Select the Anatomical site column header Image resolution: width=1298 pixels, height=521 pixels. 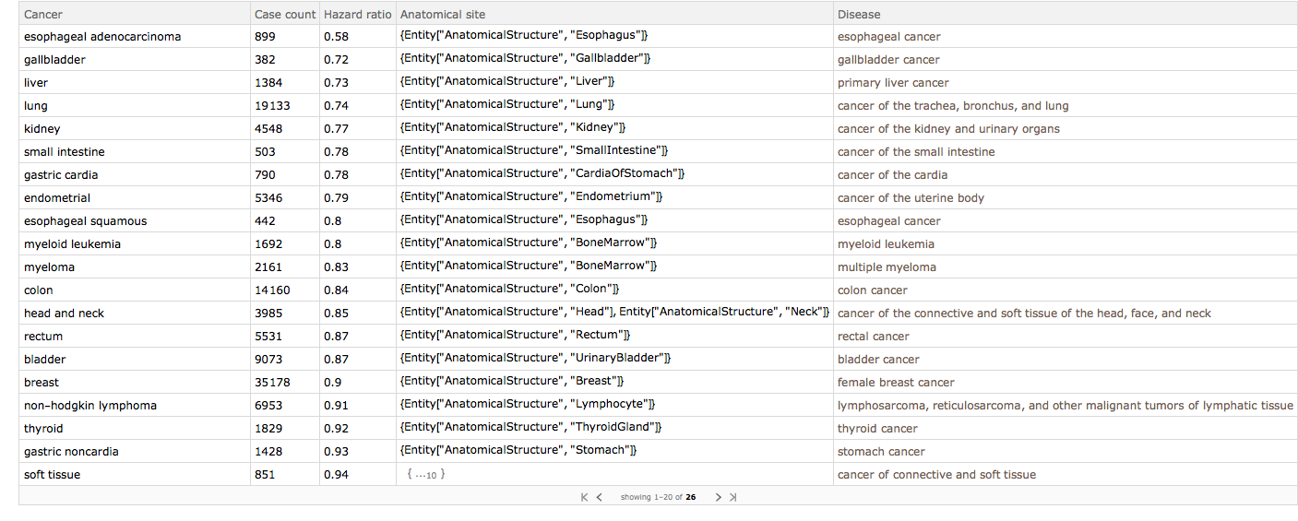pos(443,14)
